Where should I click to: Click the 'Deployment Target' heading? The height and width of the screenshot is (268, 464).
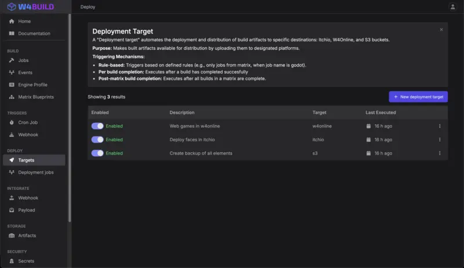[x=123, y=31]
